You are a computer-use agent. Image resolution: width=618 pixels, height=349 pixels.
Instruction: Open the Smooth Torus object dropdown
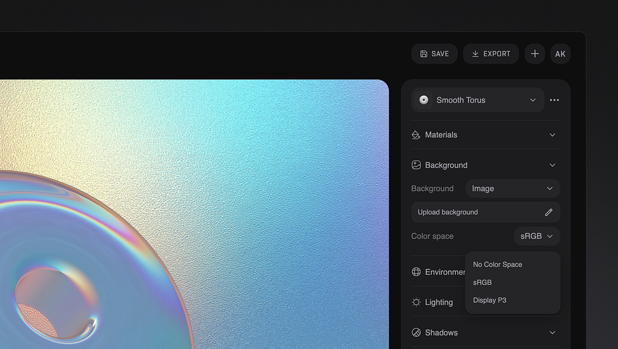[x=478, y=100]
